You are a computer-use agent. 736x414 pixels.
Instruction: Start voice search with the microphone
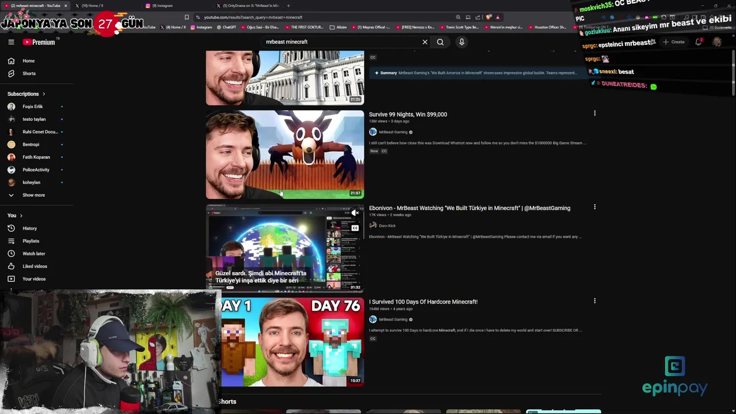click(x=461, y=42)
